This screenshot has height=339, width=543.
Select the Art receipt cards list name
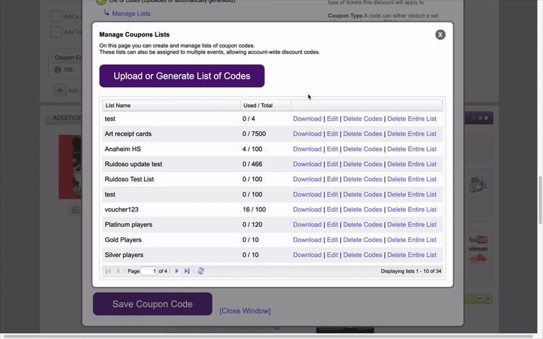128,134
